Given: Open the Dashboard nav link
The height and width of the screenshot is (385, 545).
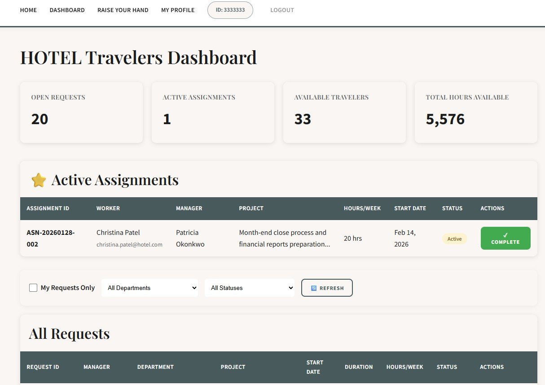Looking at the screenshot, I should [67, 10].
